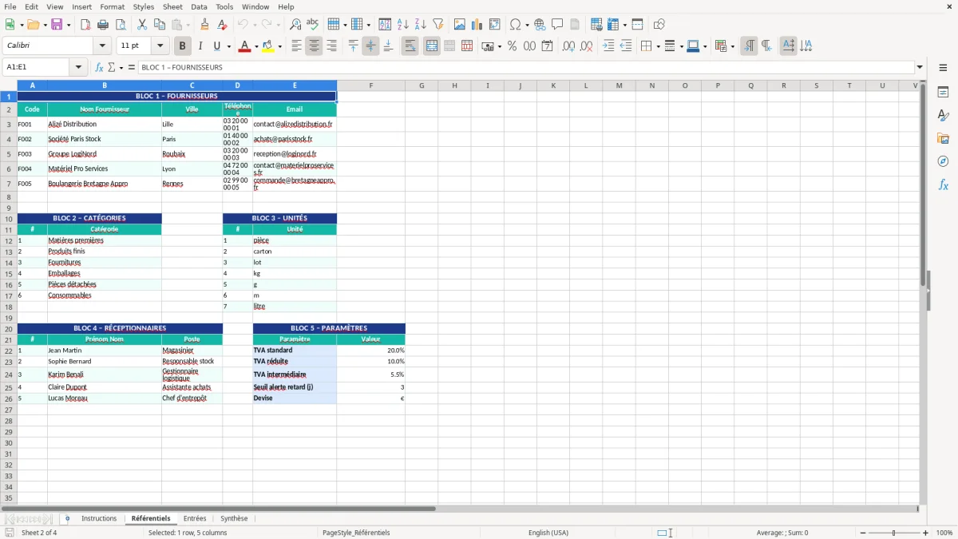Apply the red font color

point(244,46)
